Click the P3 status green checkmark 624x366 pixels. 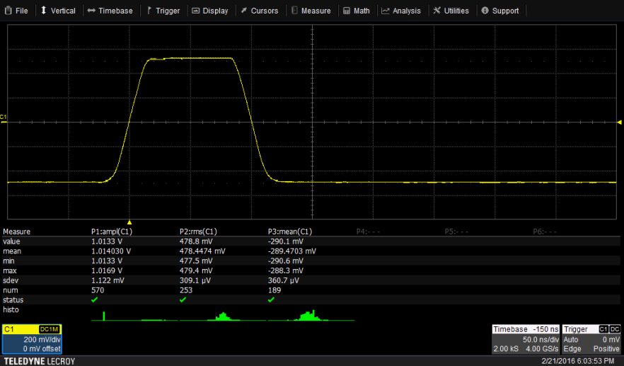[271, 300]
